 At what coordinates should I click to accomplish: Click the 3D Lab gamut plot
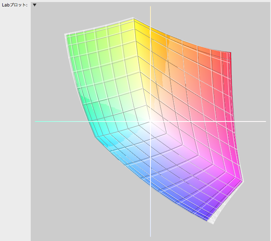click(x=151, y=122)
